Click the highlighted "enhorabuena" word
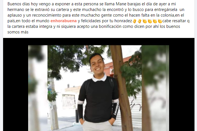Viewport: 197px width, 131px height. [x=64, y=21]
